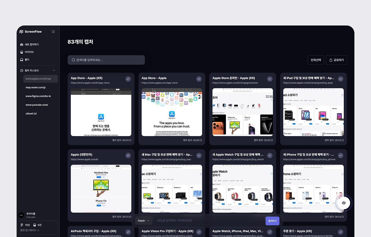View the 새 iPad 구입 capture thumbnail
The image size is (371, 237).
click(314, 112)
